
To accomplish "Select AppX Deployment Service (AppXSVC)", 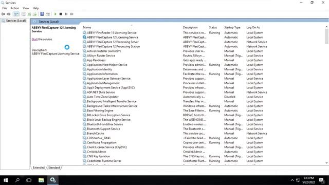I will (111, 88).
